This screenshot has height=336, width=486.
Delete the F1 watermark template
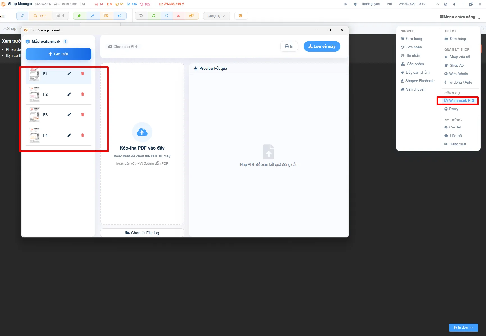(83, 74)
